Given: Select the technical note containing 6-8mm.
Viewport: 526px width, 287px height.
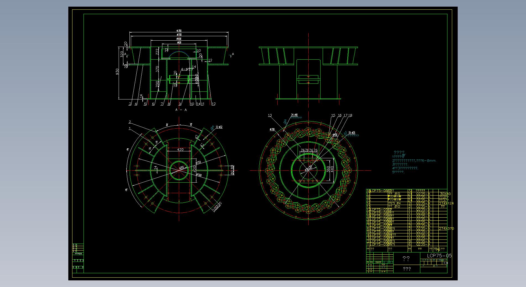Looking at the screenshot, I should click(414, 160).
